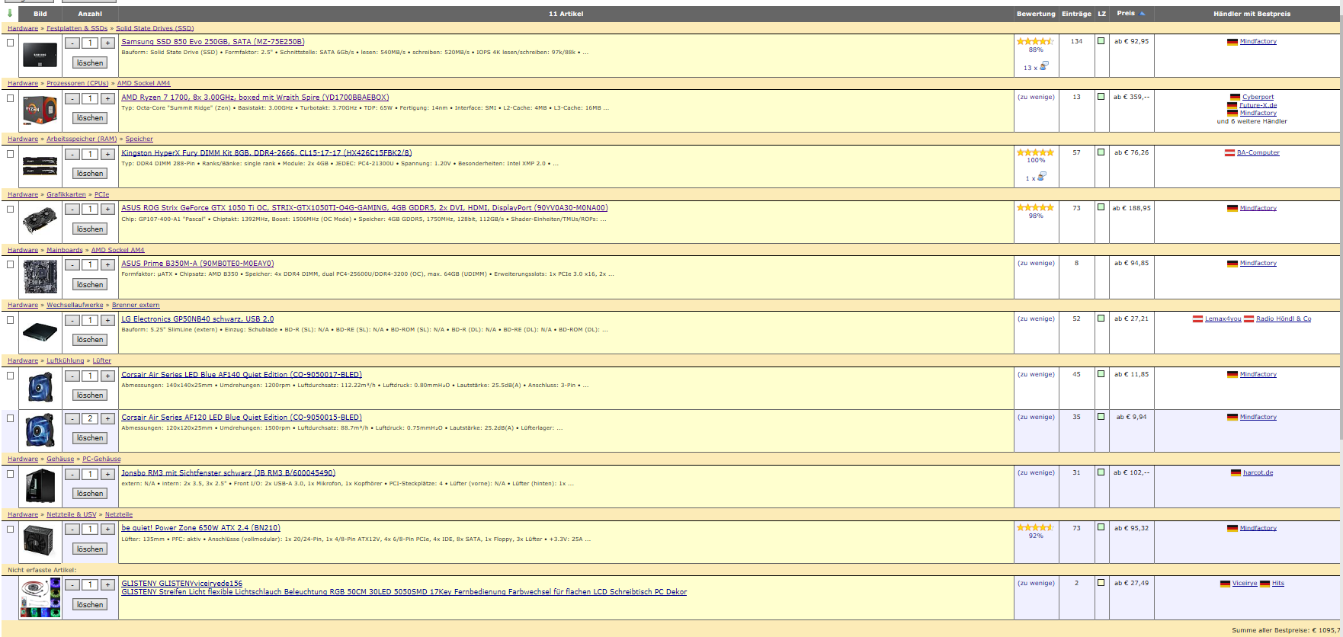This screenshot has width=1343, height=637.
Task: Decrease quantity of GLISTENY LED strip with minus
Action: (72, 584)
